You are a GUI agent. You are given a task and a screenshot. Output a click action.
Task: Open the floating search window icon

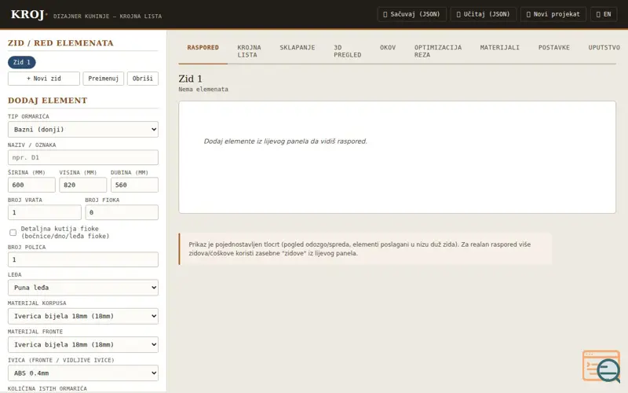[x=601, y=365]
